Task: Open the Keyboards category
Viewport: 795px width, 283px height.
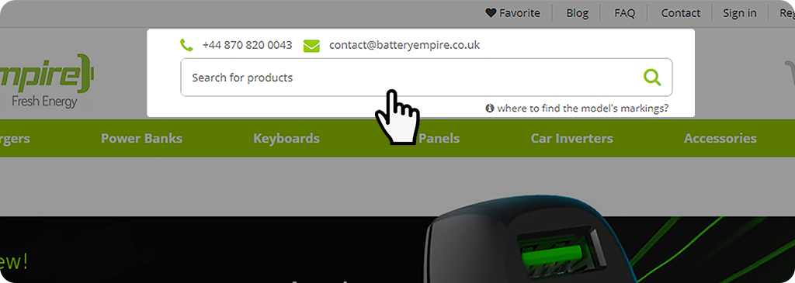Action: click(x=286, y=138)
